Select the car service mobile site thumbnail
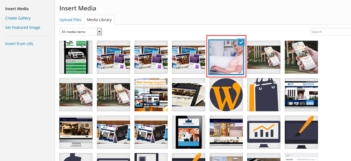 pyautogui.click(x=76, y=57)
